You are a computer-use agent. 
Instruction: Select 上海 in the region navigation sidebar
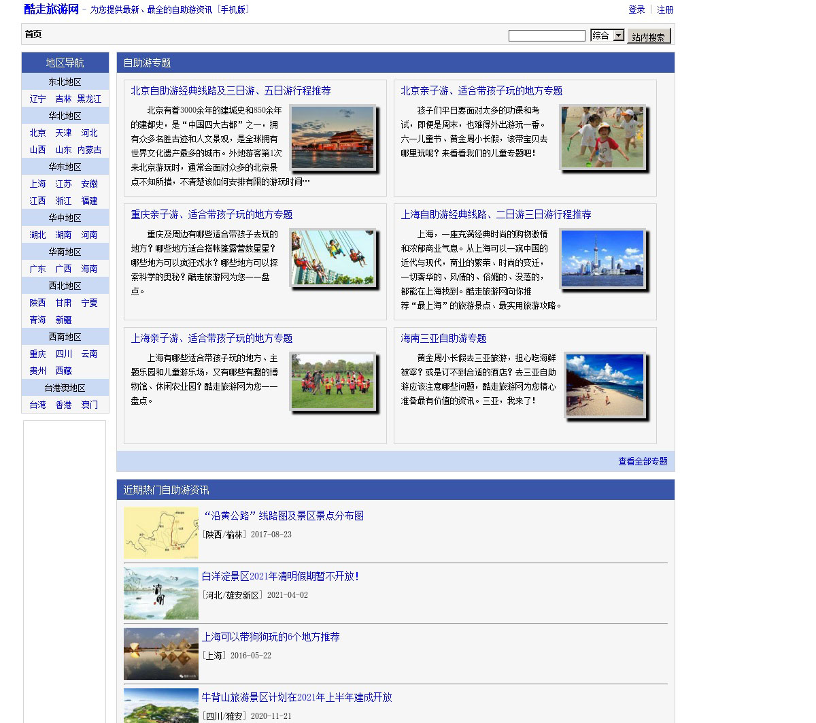[38, 184]
